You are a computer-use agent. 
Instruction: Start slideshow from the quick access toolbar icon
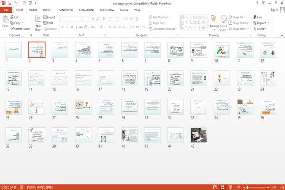pyautogui.click(x=30, y=3)
